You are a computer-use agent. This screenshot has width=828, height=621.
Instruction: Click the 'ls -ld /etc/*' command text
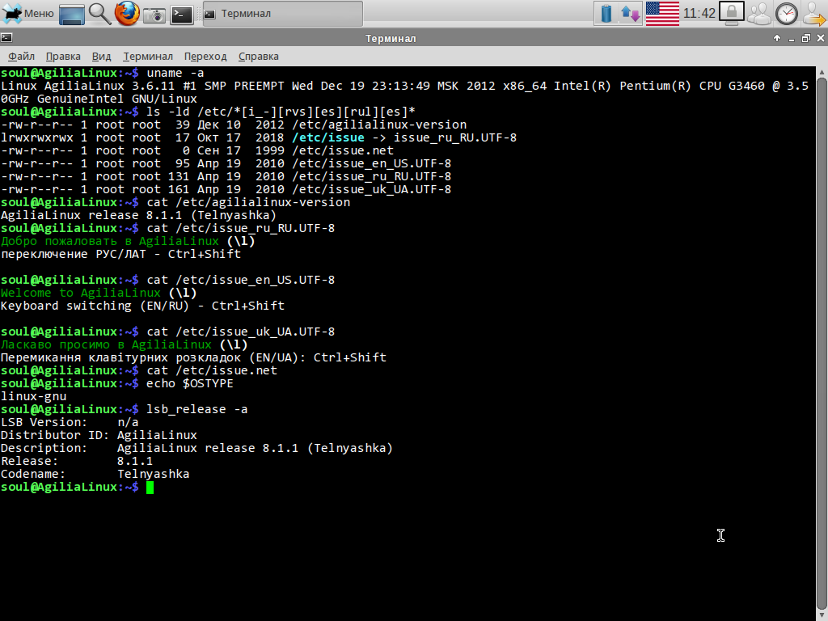coord(281,112)
